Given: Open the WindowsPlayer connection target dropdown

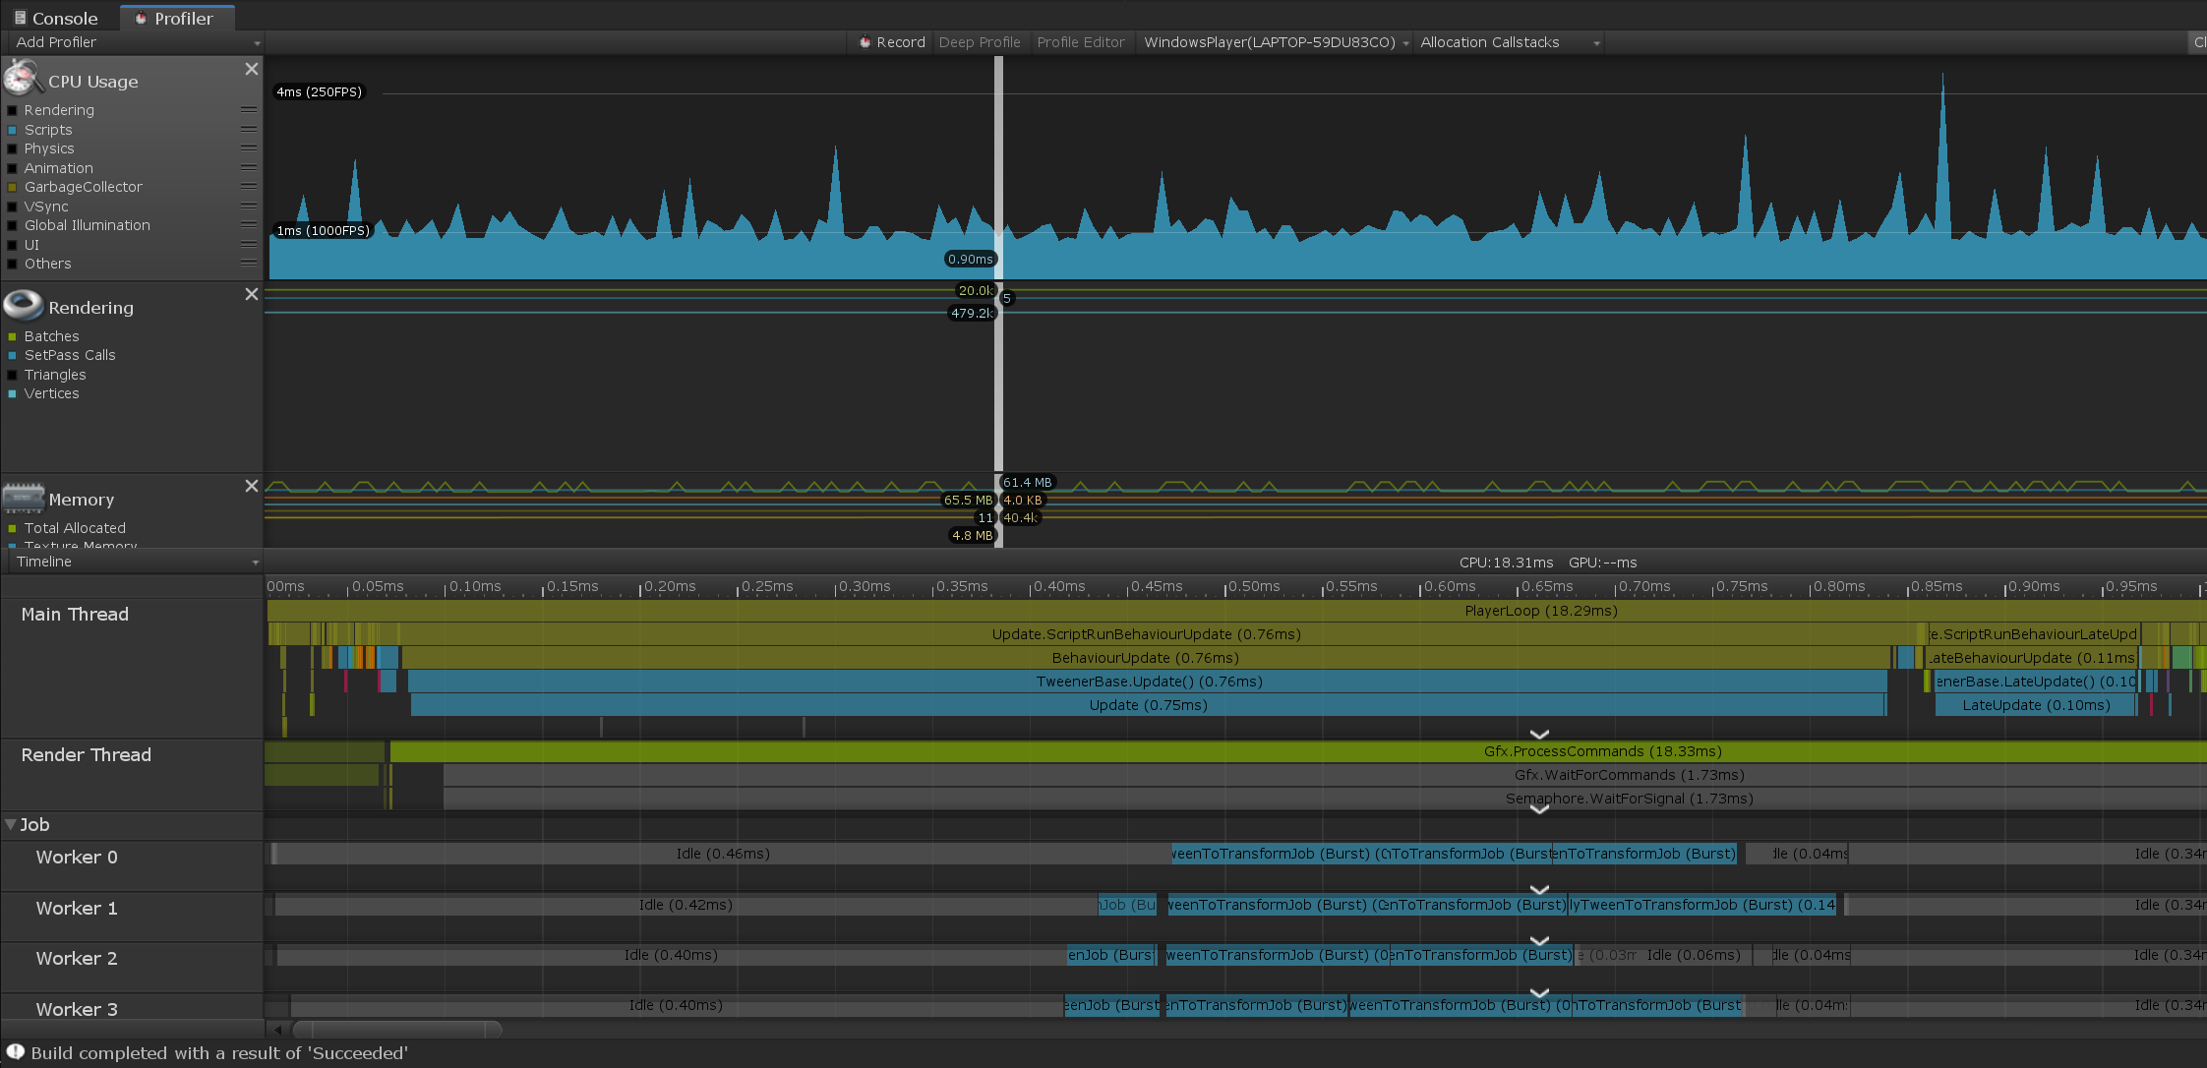Looking at the screenshot, I should click(1276, 42).
